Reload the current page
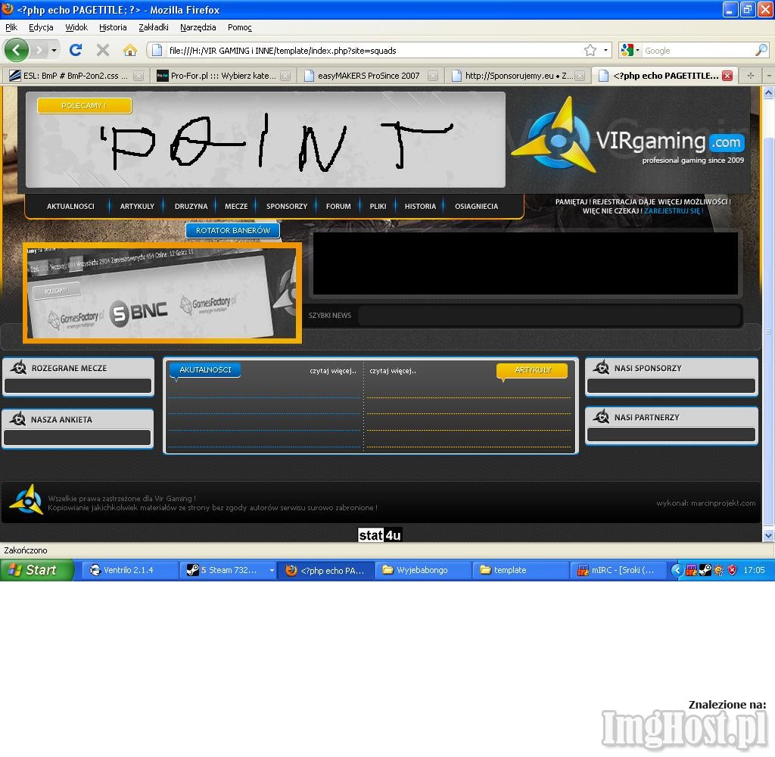The height and width of the screenshot is (757, 775). tap(76, 50)
